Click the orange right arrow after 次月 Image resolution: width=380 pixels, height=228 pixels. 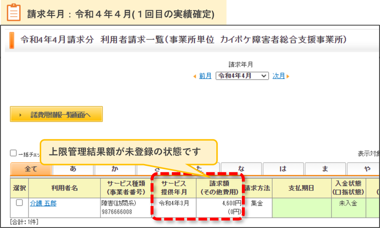[288, 76]
